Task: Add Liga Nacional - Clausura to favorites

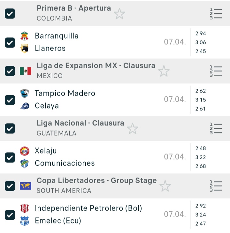Action: click(x=133, y=129)
